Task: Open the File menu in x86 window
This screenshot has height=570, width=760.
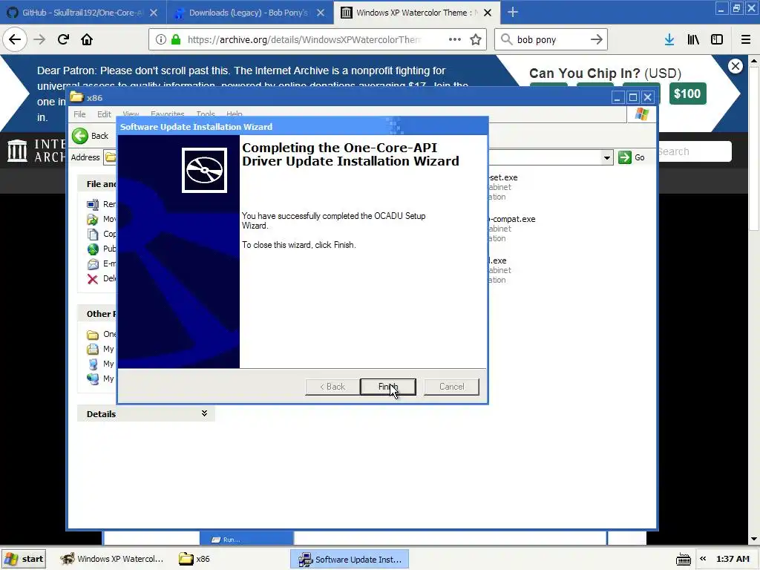Action: click(x=79, y=114)
